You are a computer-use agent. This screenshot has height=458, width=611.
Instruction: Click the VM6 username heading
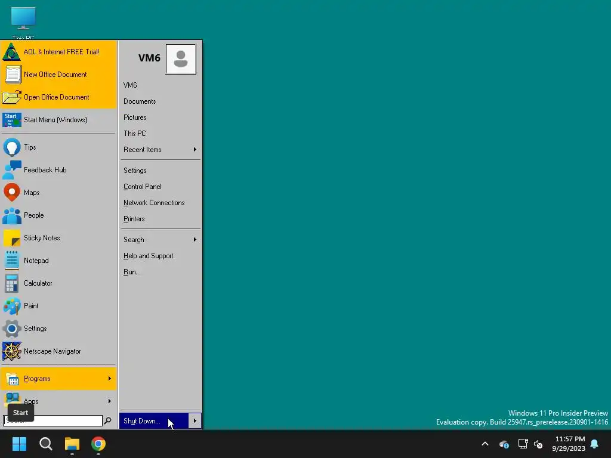149,58
